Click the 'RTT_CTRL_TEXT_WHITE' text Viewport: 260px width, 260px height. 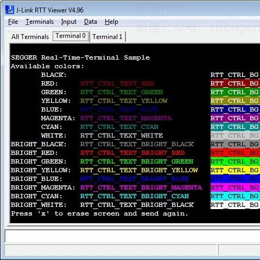122,135
